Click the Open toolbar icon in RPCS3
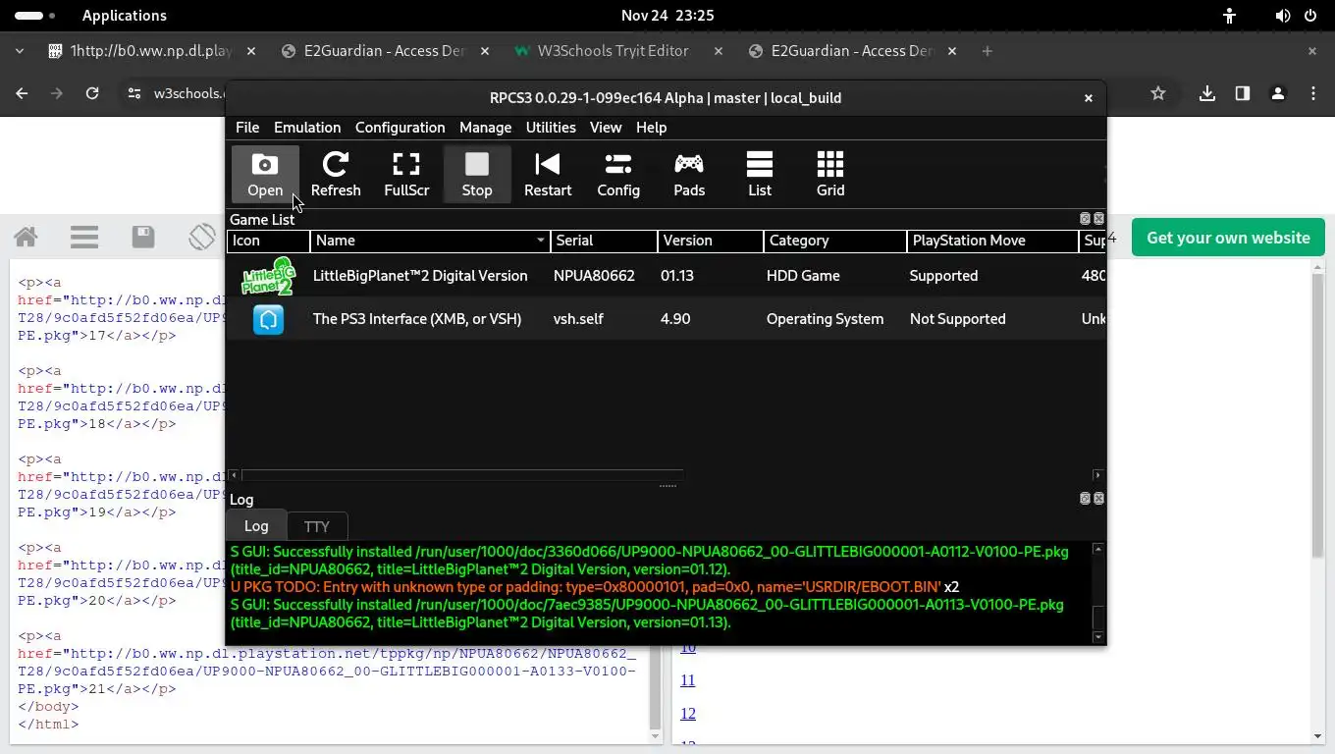The width and height of the screenshot is (1335, 754). point(265,175)
